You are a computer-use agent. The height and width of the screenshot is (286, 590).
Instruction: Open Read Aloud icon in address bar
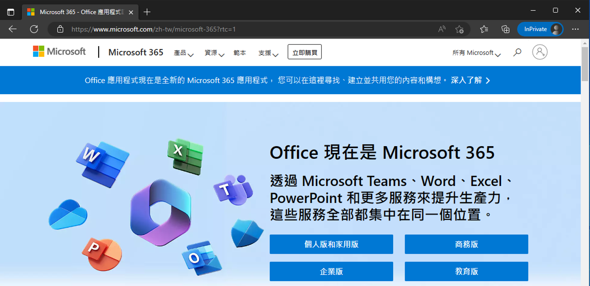tap(442, 29)
